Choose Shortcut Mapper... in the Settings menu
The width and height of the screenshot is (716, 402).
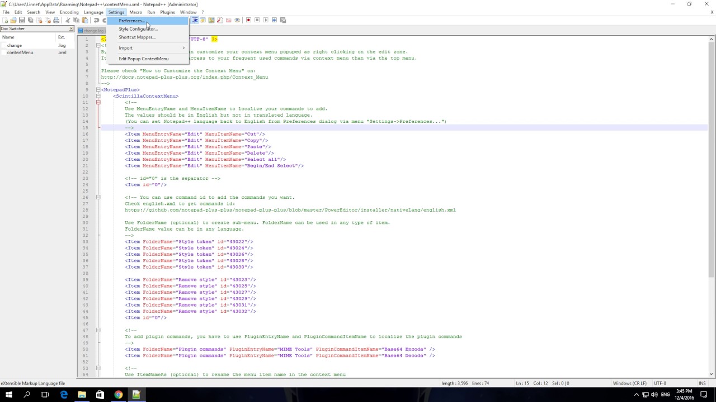click(x=148, y=37)
